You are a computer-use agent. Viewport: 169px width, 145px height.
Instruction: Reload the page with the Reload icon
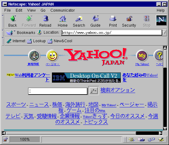[45, 18]
